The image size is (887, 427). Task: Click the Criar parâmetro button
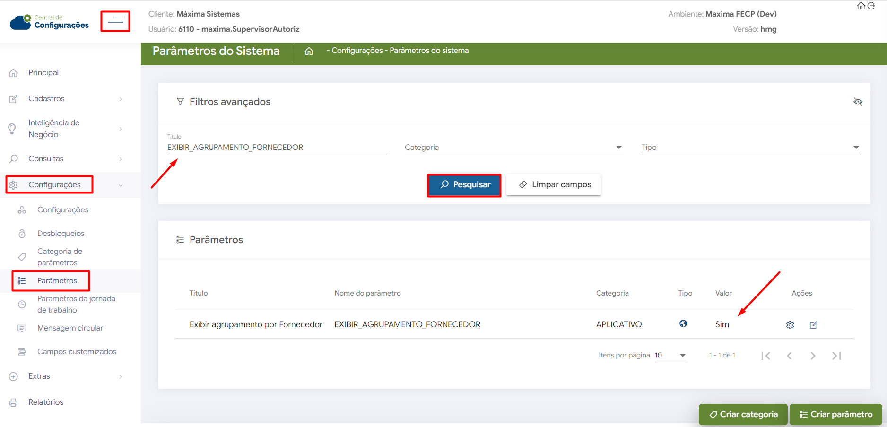pyautogui.click(x=835, y=415)
